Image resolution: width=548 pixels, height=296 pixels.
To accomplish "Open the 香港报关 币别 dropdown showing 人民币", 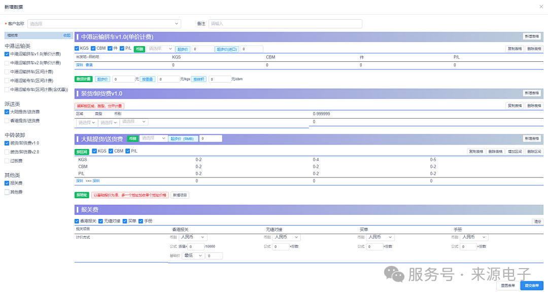I will pos(193,237).
